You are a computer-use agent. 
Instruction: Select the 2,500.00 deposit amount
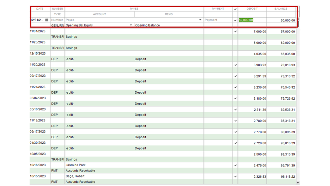[260, 154]
